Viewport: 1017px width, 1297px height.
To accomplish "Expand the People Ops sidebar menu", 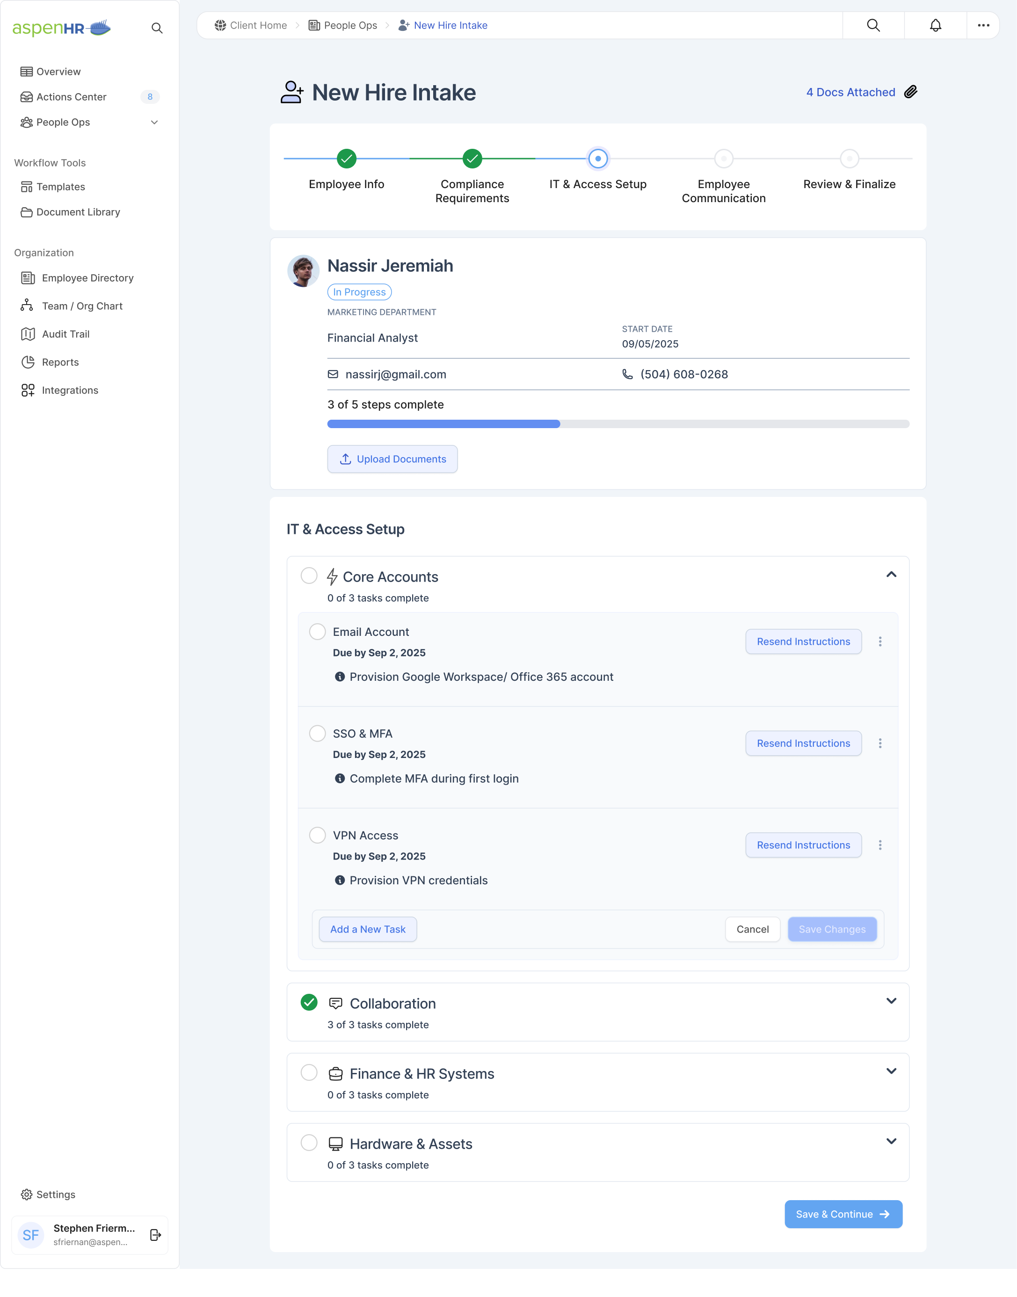I will [x=154, y=122].
